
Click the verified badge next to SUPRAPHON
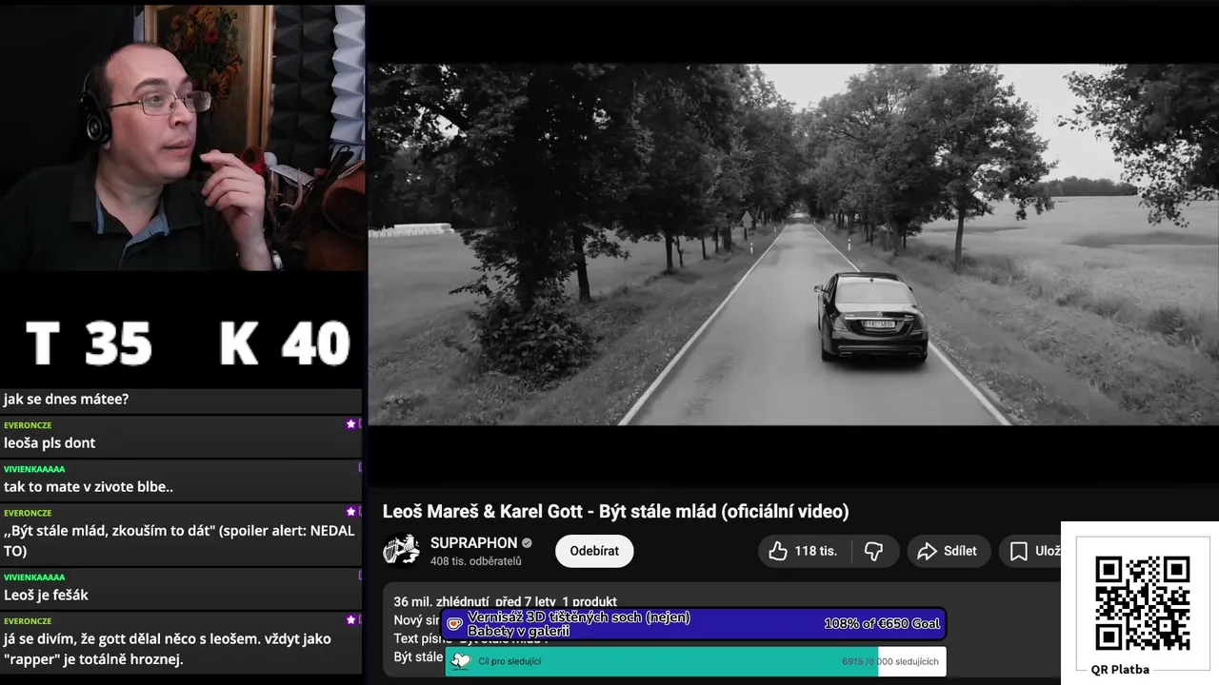point(527,543)
